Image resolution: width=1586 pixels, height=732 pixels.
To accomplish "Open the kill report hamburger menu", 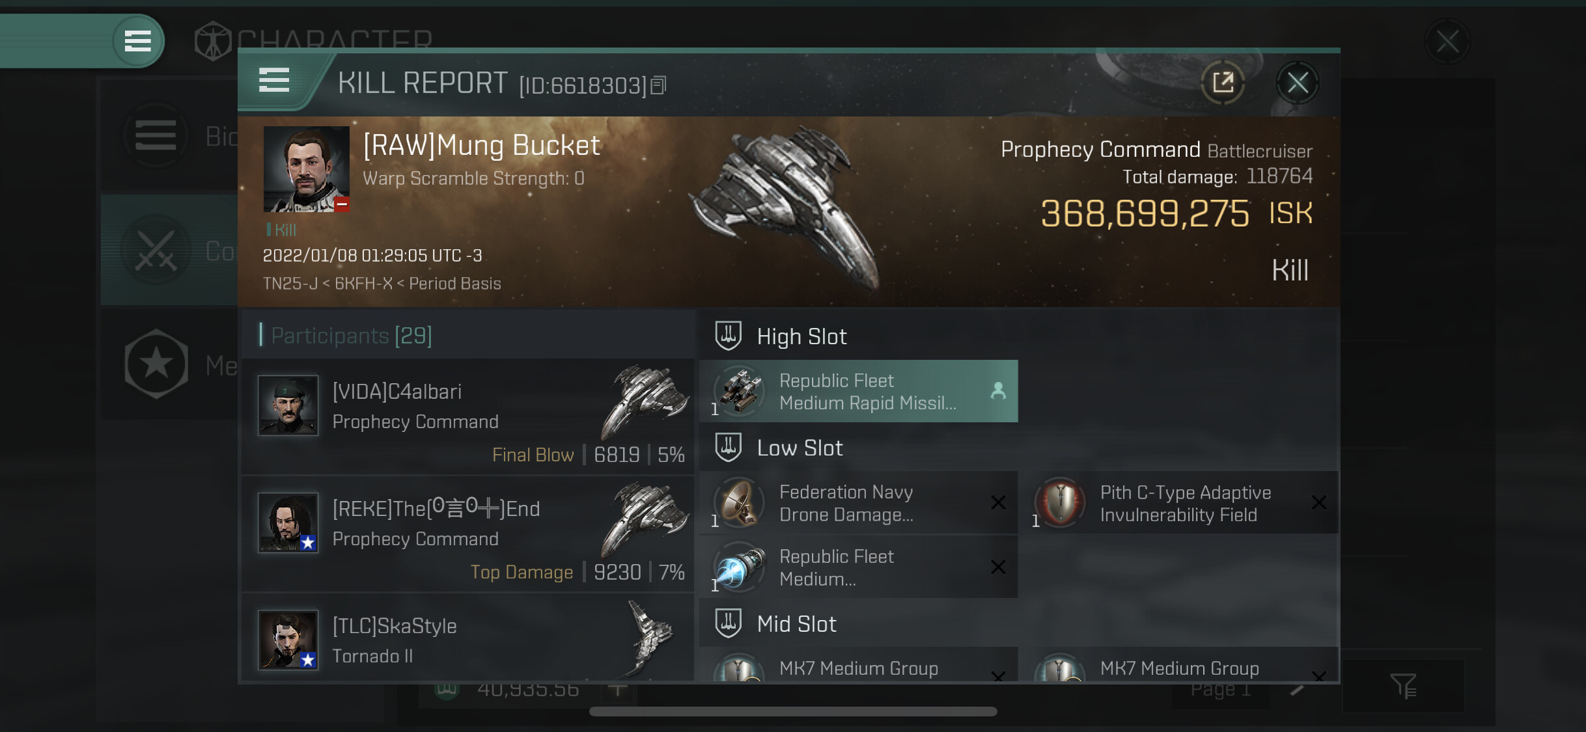I will coord(274,81).
